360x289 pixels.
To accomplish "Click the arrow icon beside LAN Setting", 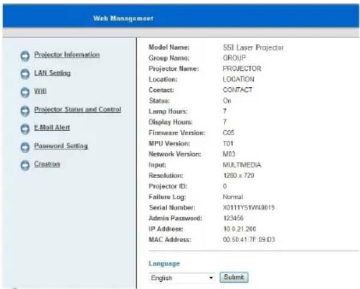I will pyautogui.click(x=25, y=74).
